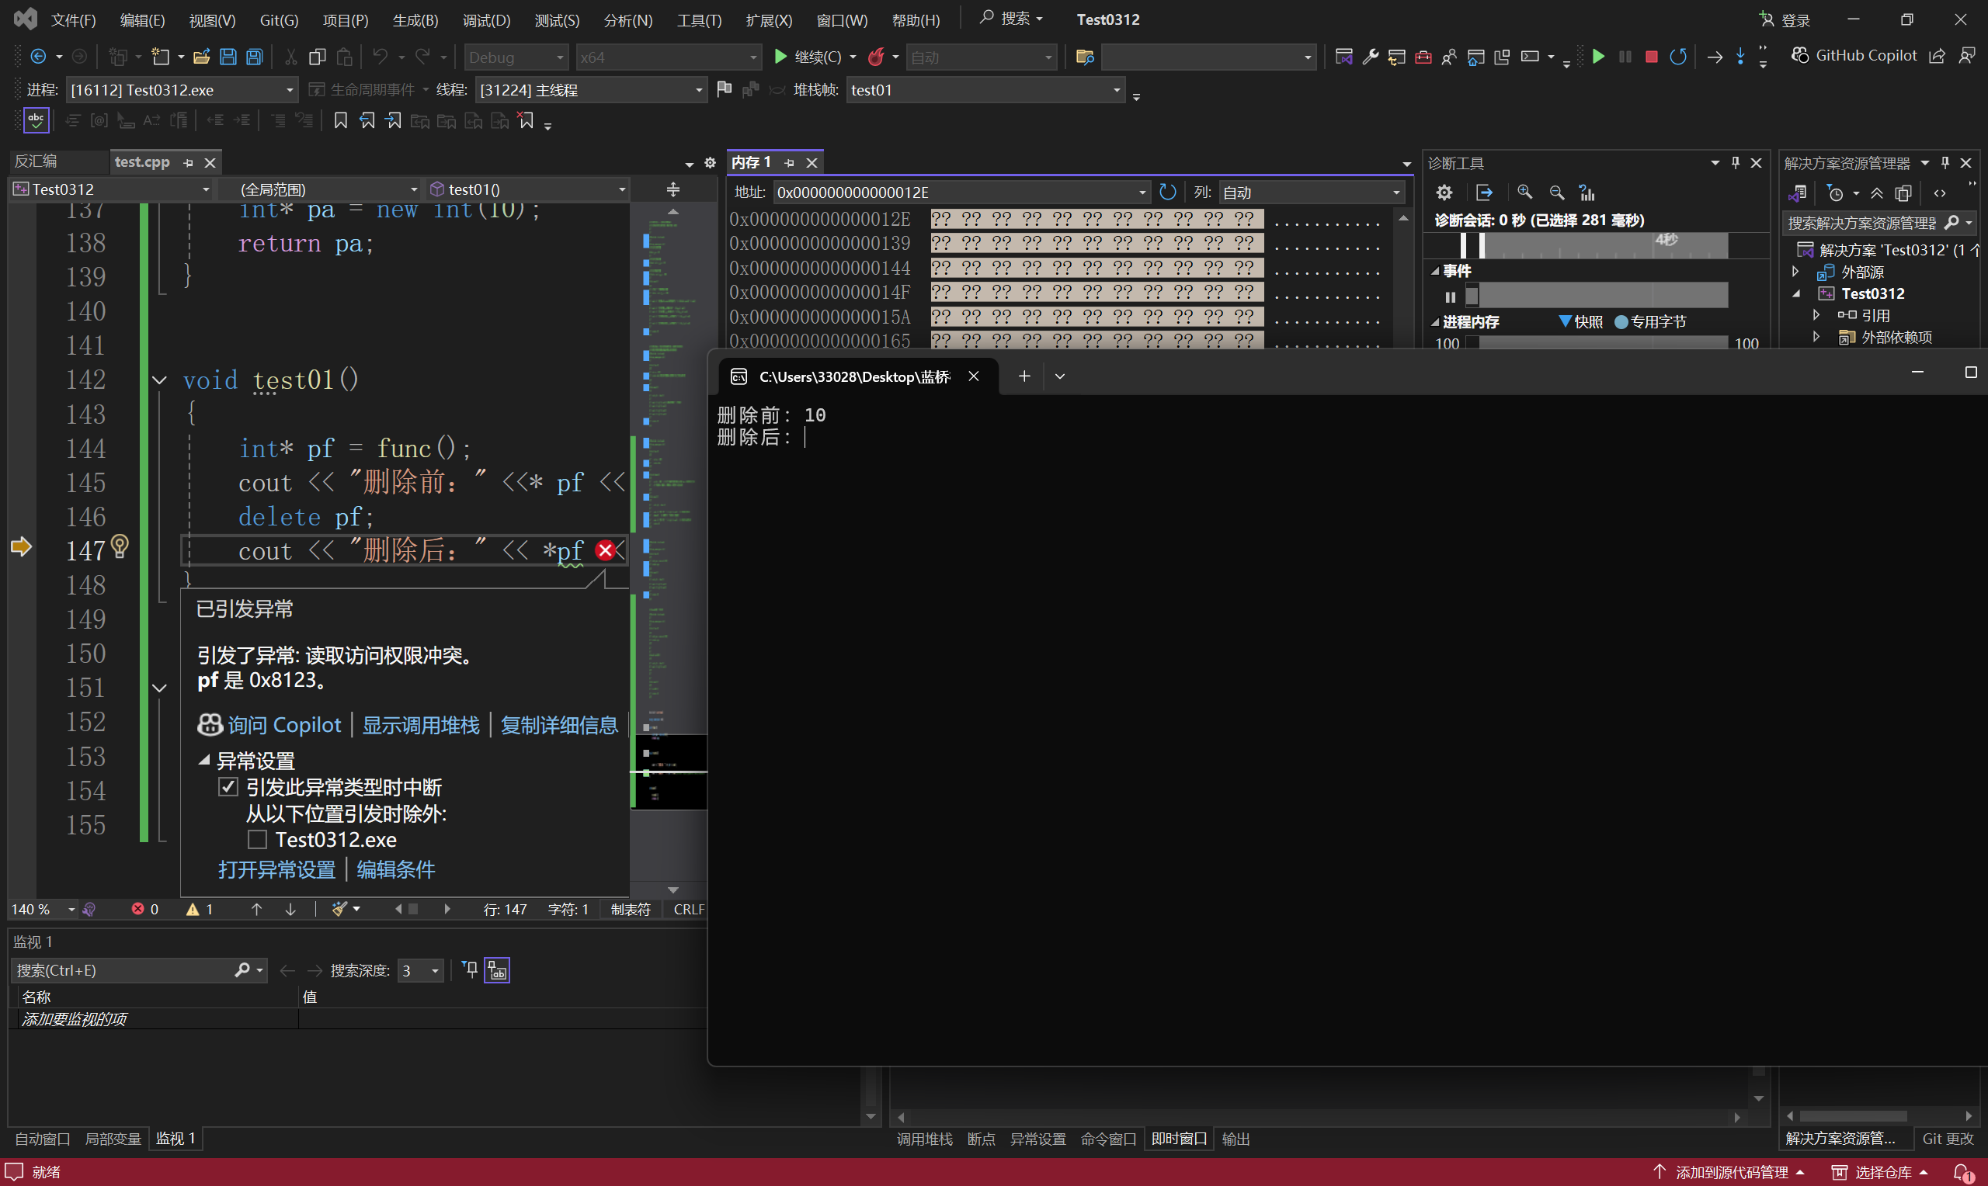This screenshot has width=1988, height=1186.
Task: Click the red Stop Debugging icon
Action: (x=1652, y=57)
